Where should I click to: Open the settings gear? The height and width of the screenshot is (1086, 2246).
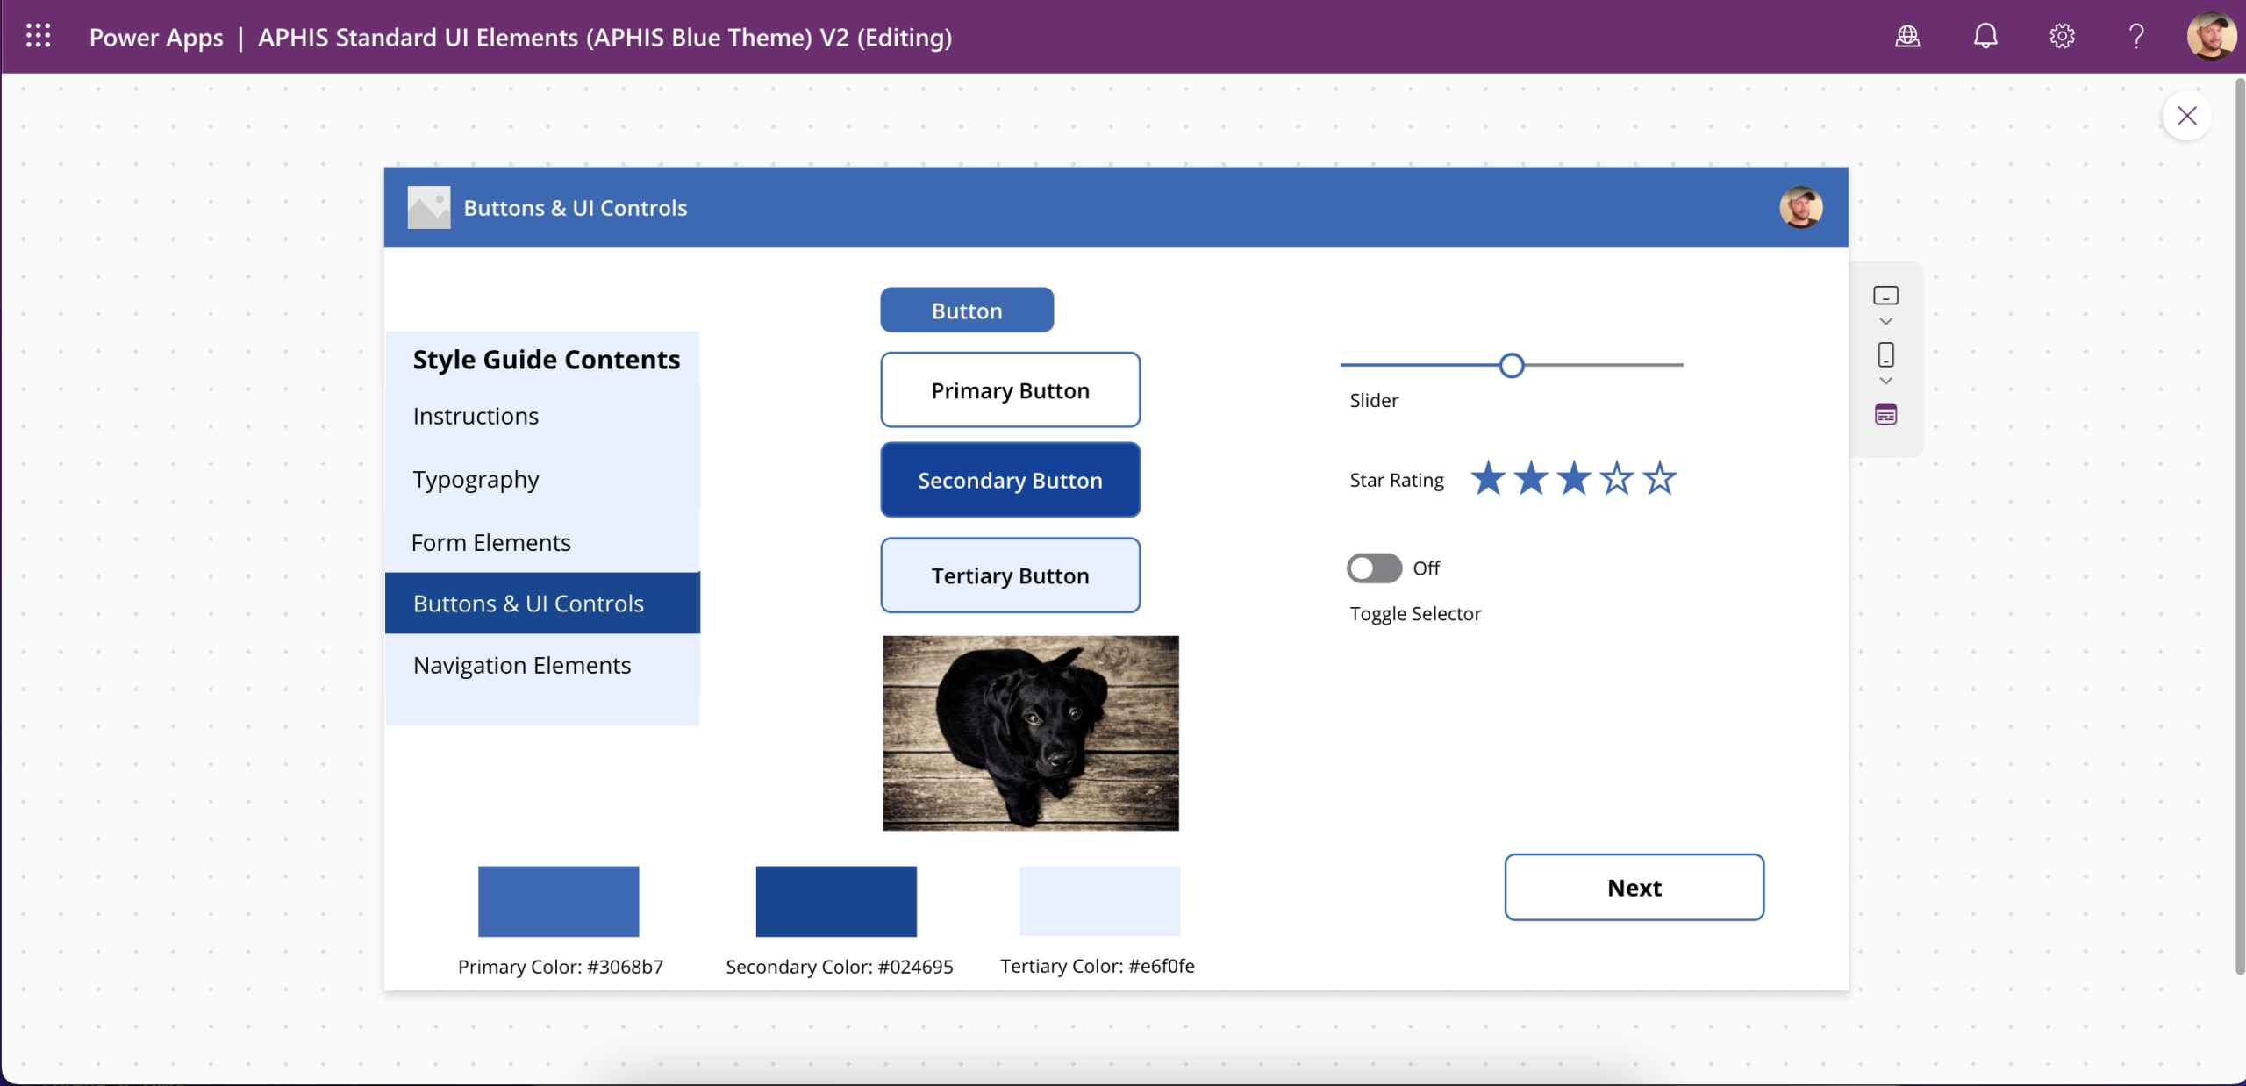[x=2062, y=36]
